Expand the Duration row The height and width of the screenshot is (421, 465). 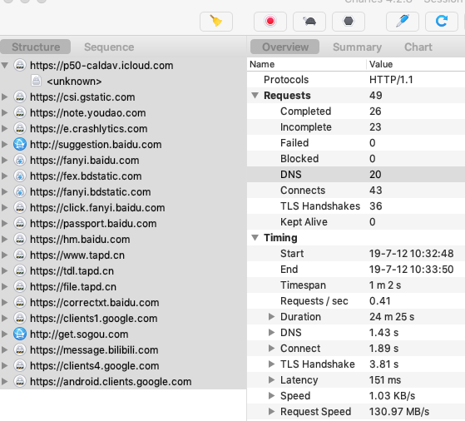271,316
